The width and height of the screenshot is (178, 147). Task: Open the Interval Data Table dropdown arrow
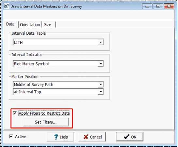click(101, 42)
